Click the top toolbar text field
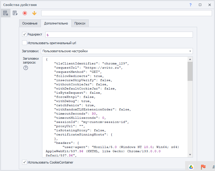Screen dimensions: 215x171 [x=127, y=13]
